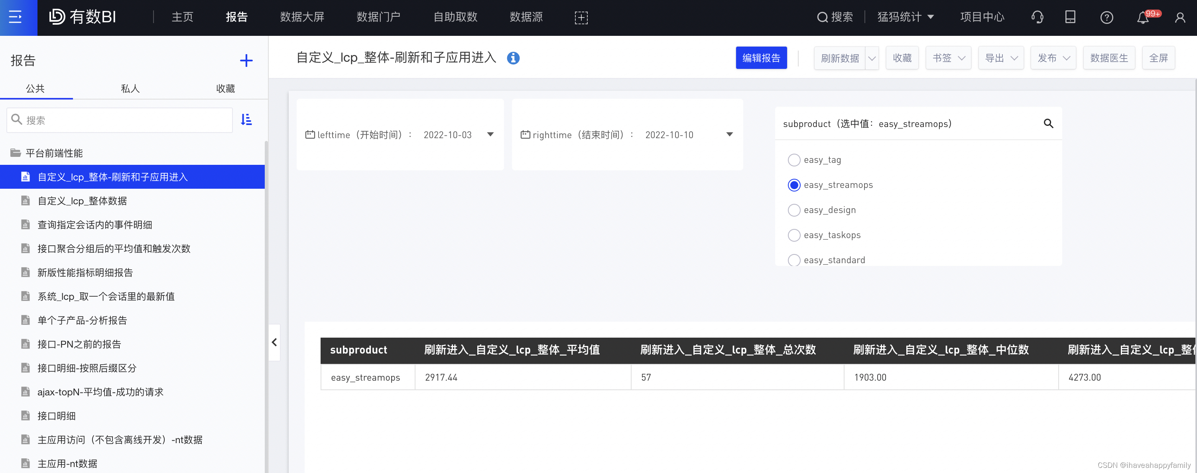Open the 数据大屏 menu item
The image size is (1197, 473).
point(302,17)
